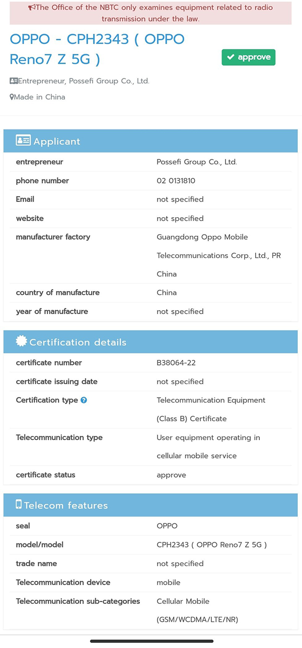Click the Telecom features phone icon

point(19,505)
